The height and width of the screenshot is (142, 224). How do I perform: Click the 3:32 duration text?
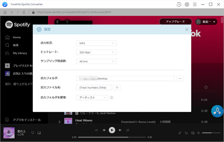(x=204, y=111)
